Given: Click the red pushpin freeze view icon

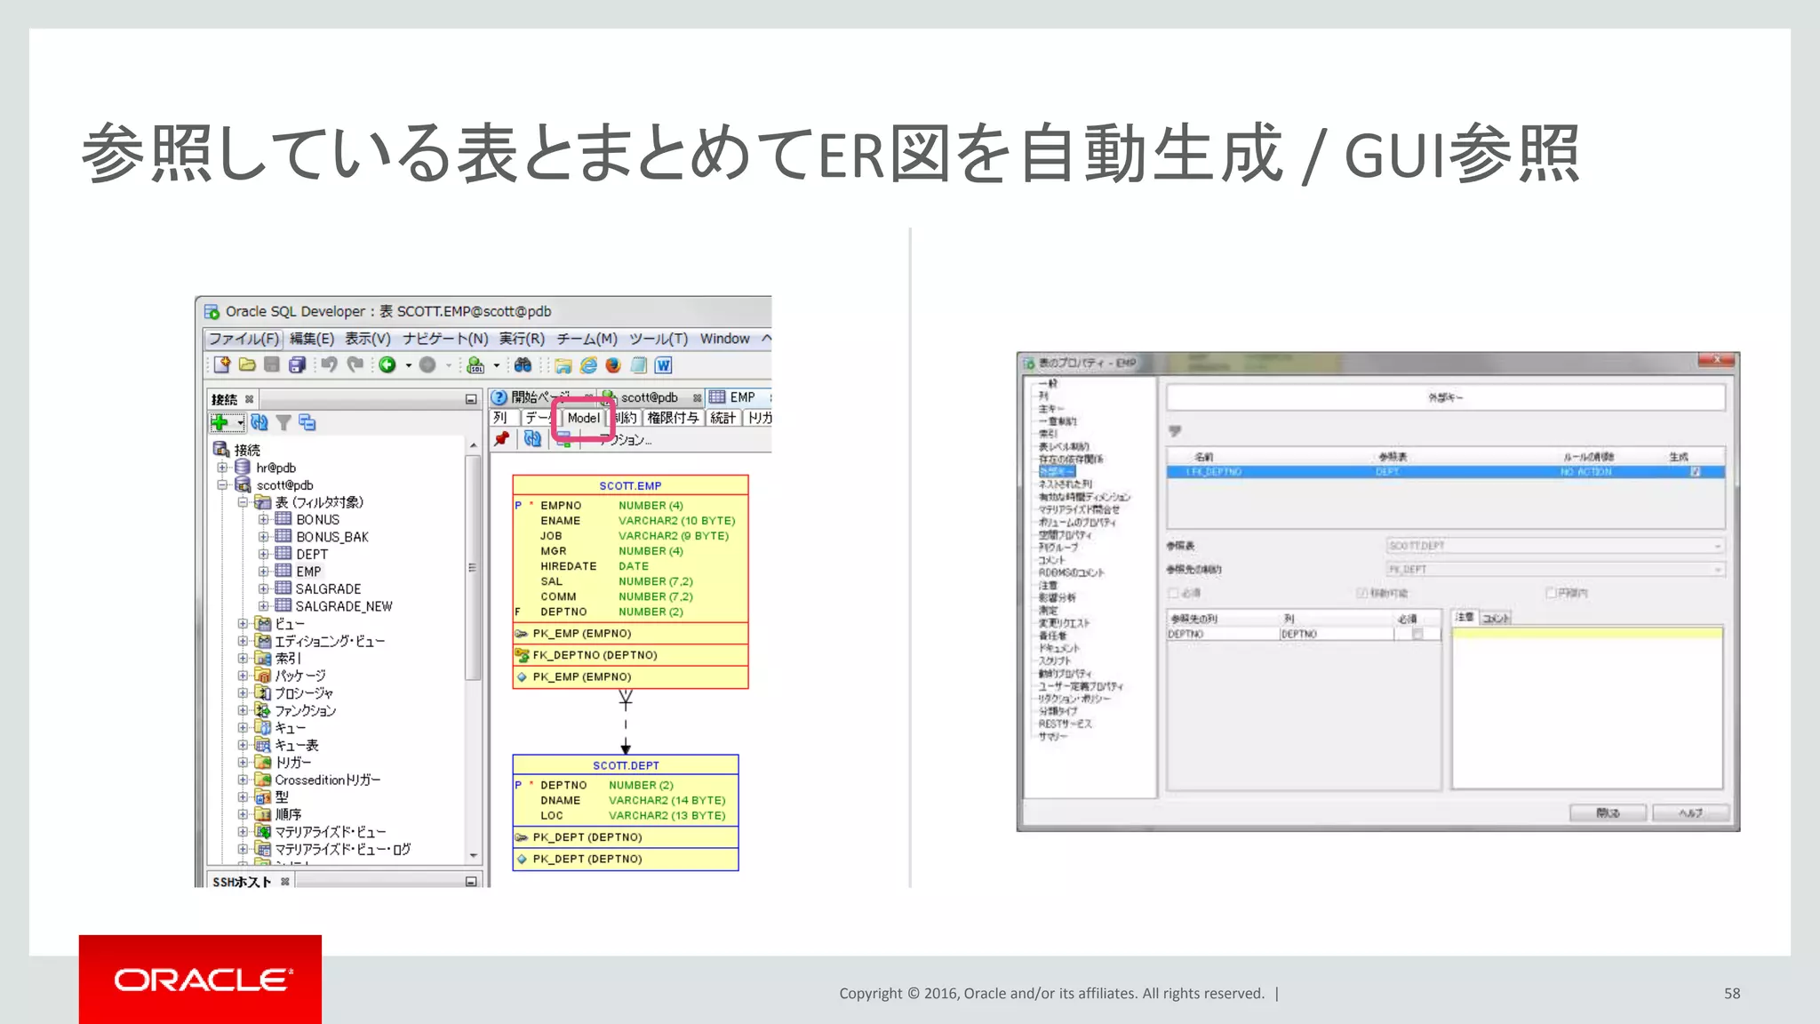Looking at the screenshot, I should pos(502,438).
